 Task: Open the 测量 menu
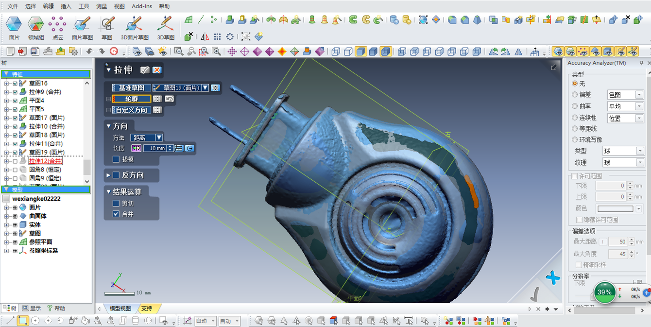click(102, 6)
